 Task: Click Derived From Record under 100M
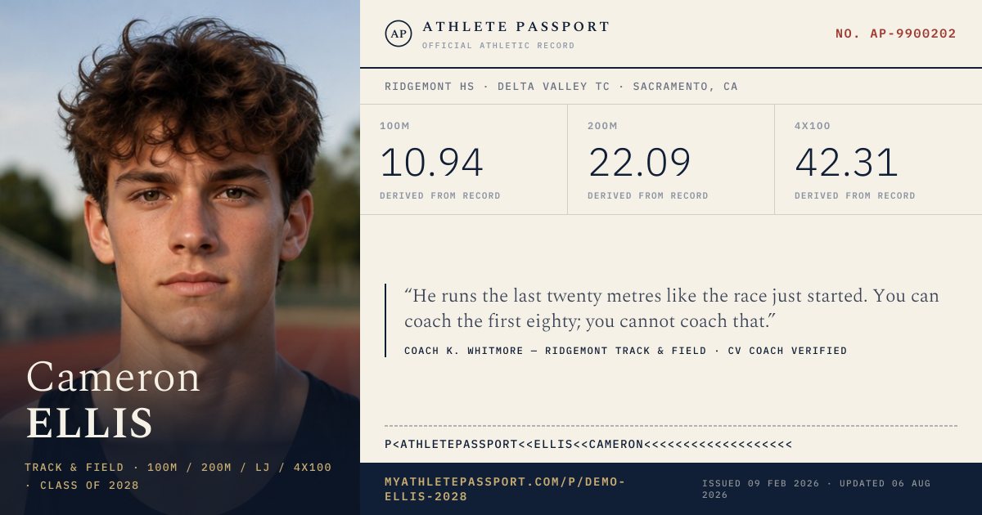point(440,196)
